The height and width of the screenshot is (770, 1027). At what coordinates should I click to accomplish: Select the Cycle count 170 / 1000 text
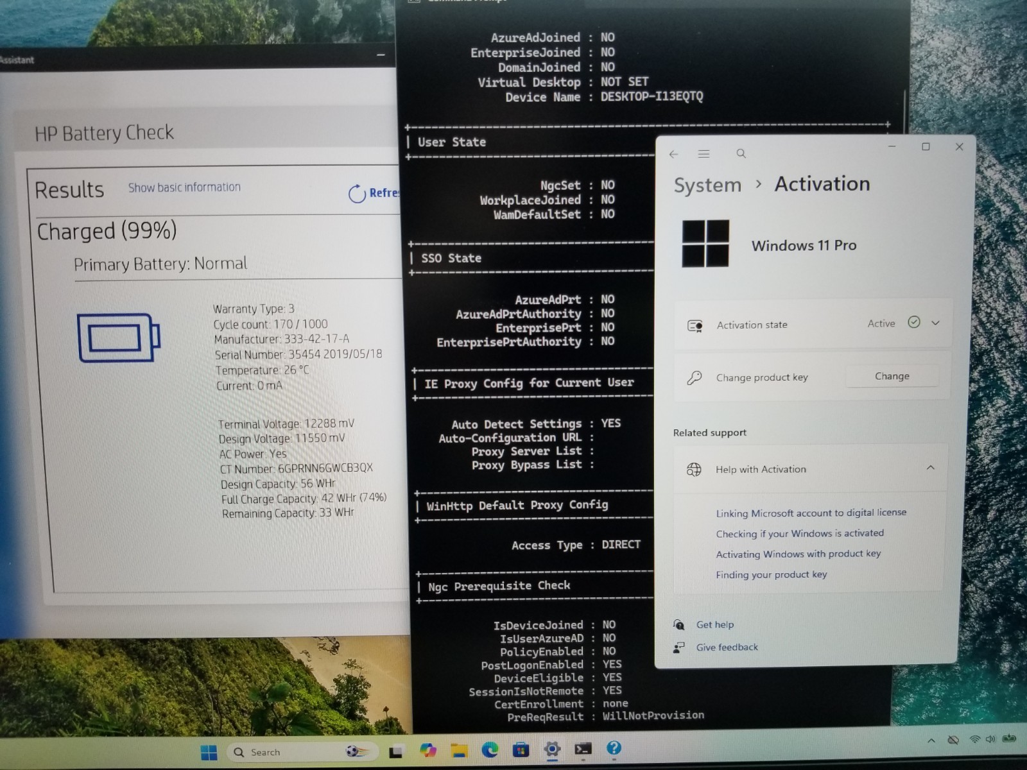coord(270,324)
